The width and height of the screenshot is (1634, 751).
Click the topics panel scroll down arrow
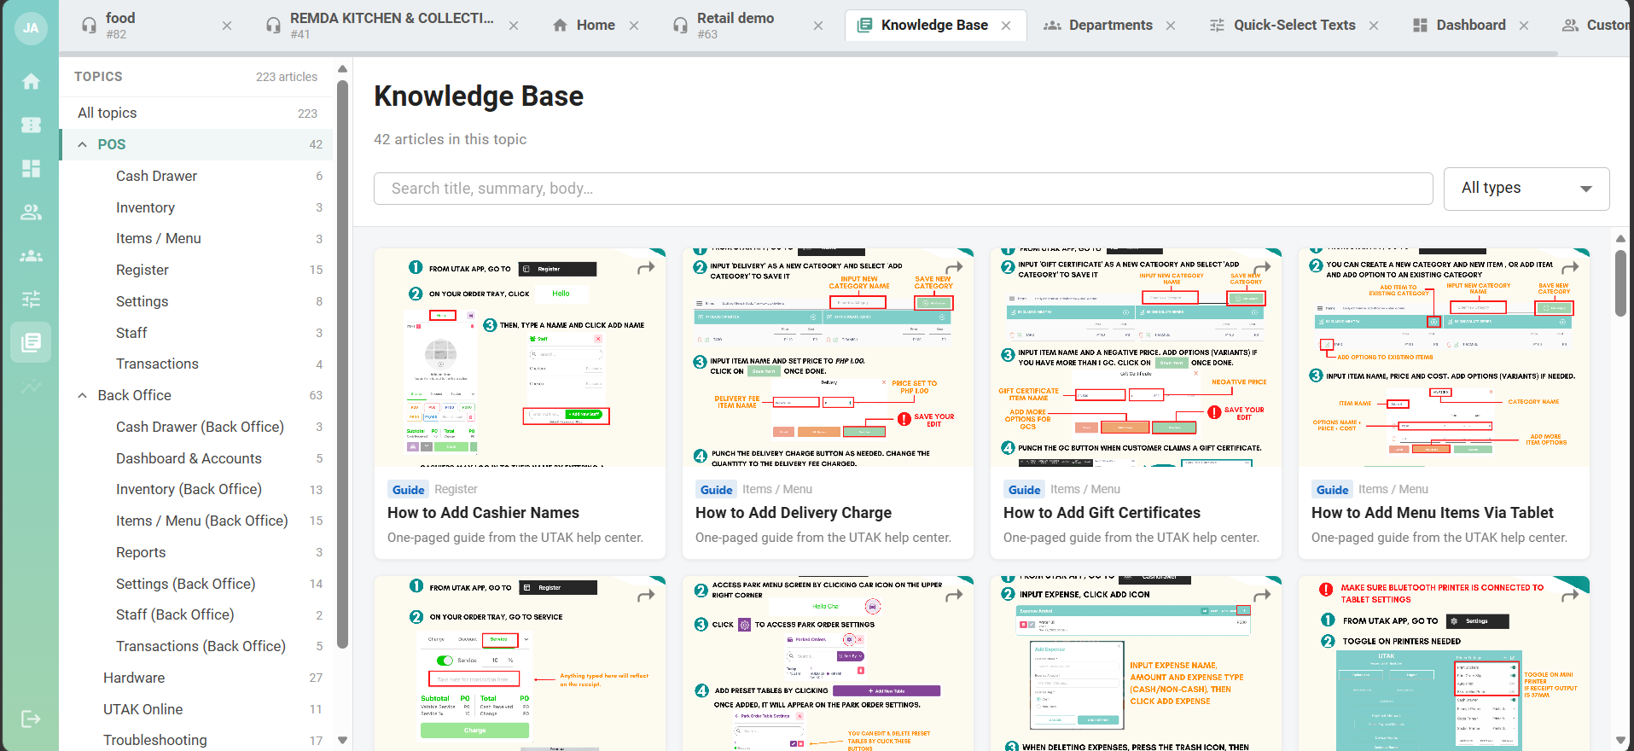[342, 740]
